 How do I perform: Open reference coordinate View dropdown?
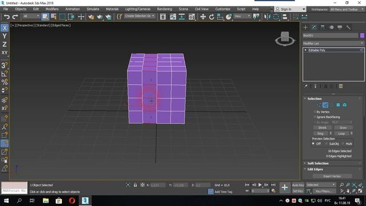[x=242, y=16]
